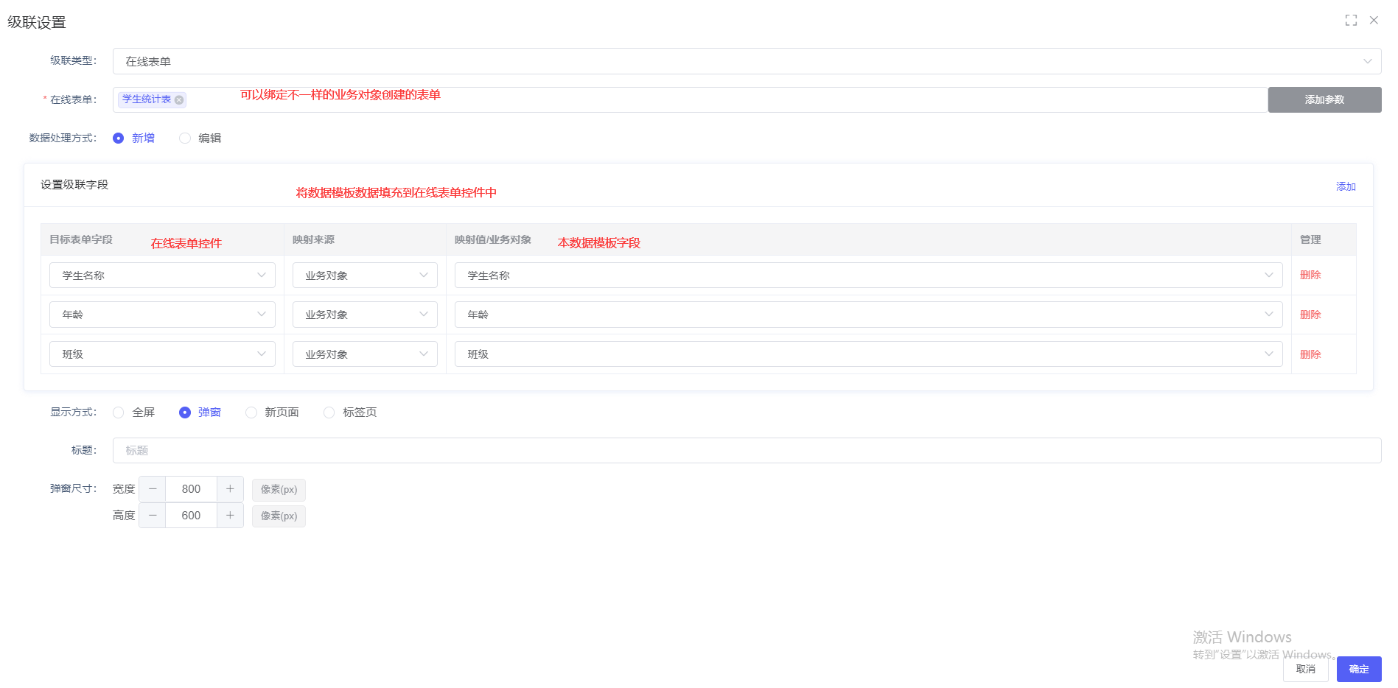The height and width of the screenshot is (688, 1398).
Task: Close the 级联设置 dialog
Action: click(1374, 21)
